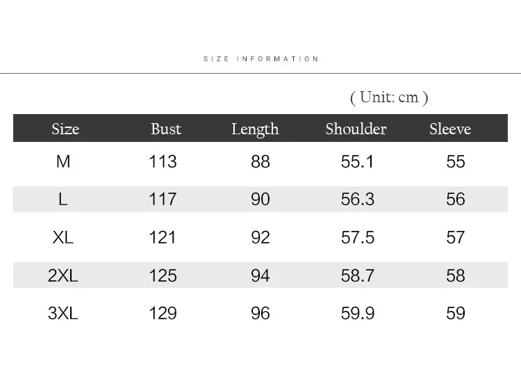Click shoulder value 55.1 in M row
521x368 pixels.
click(357, 161)
